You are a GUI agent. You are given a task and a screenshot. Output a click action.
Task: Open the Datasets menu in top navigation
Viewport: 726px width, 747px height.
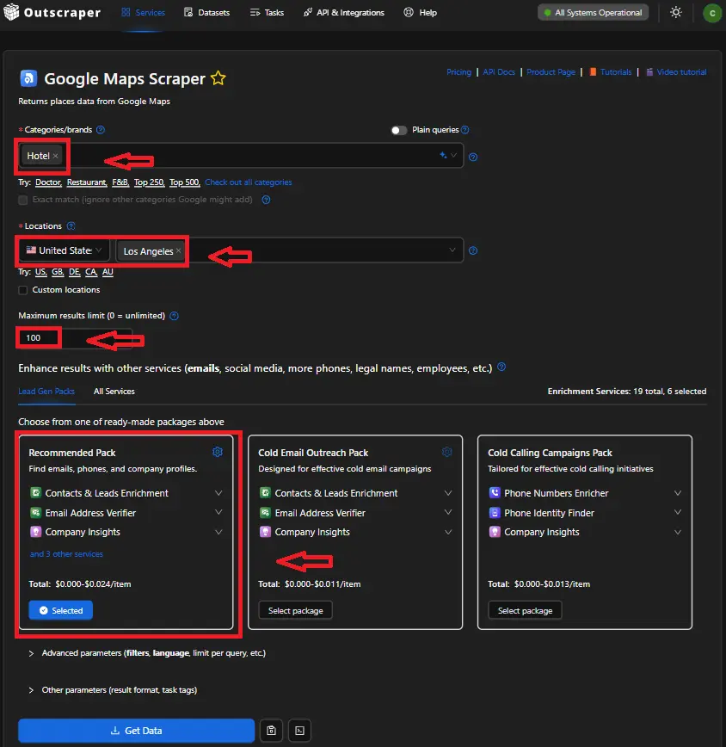pos(209,13)
